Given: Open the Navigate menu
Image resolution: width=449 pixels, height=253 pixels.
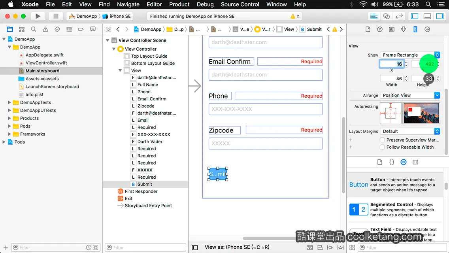Looking at the screenshot, I should 128,4.
